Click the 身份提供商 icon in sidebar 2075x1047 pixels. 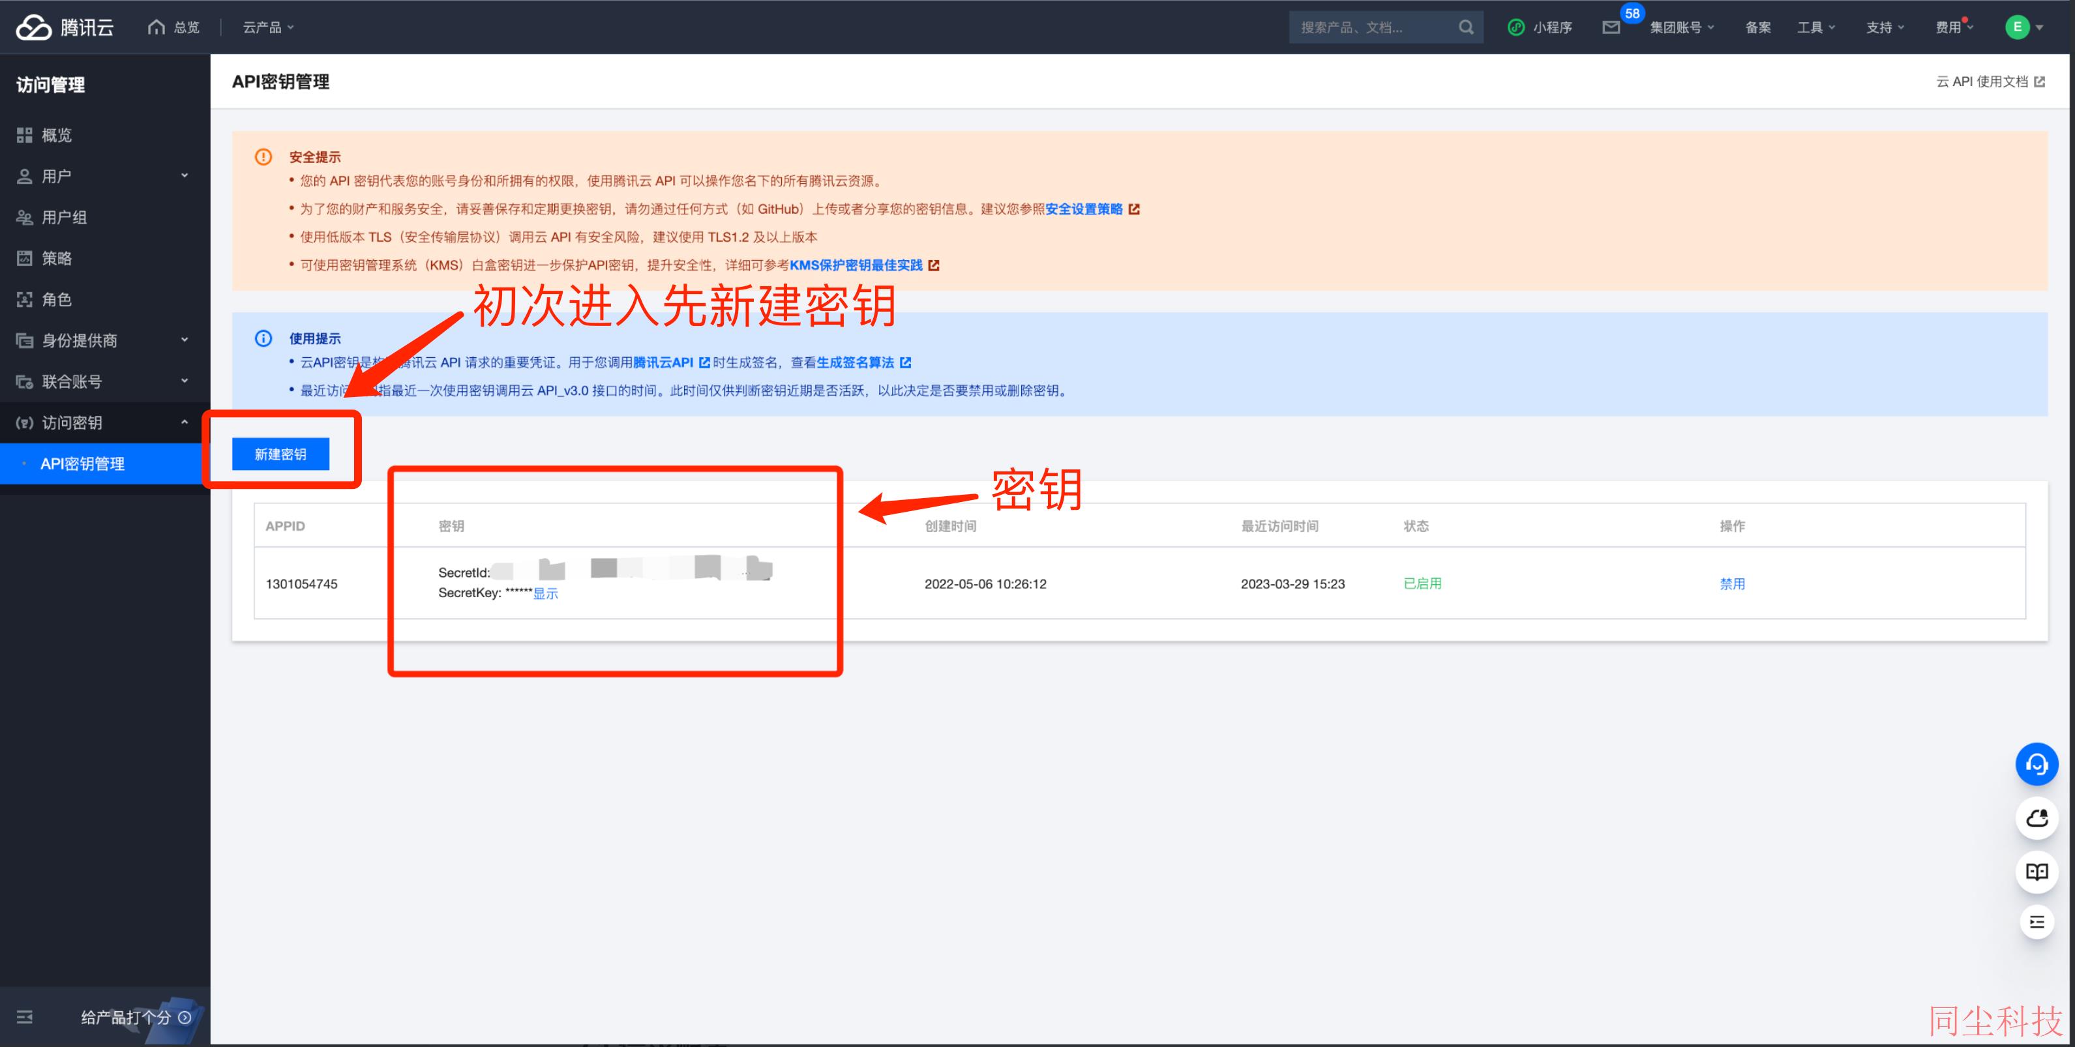tap(24, 341)
